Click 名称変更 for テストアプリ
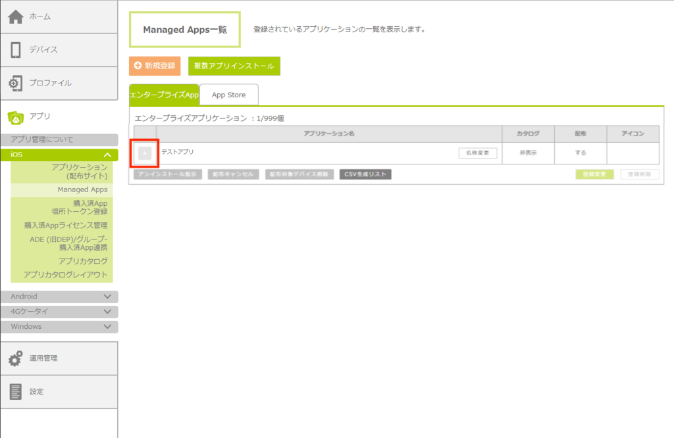The image size is (674, 438). pos(477,153)
